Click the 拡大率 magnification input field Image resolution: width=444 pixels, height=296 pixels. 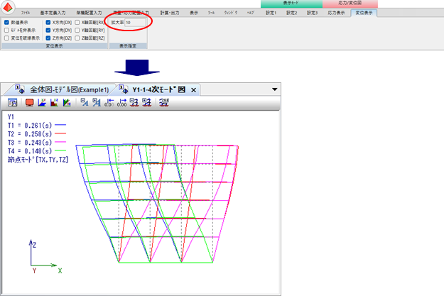pos(135,23)
